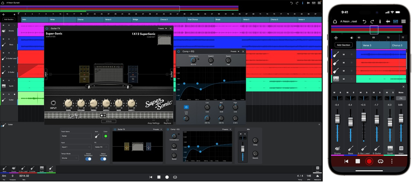Open the hamburger menu on the phone
414x184 pixels.
click(x=403, y=22)
